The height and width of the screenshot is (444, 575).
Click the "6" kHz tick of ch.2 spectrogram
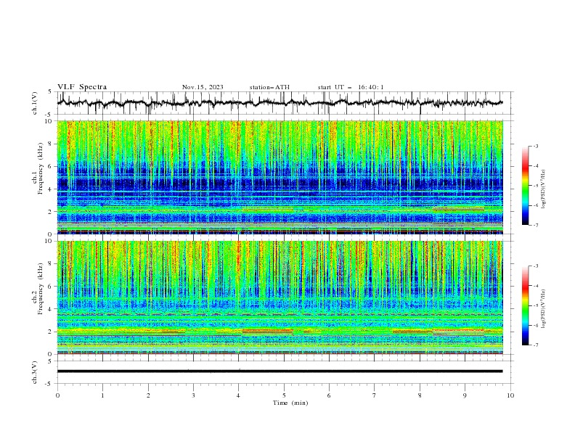(51, 287)
